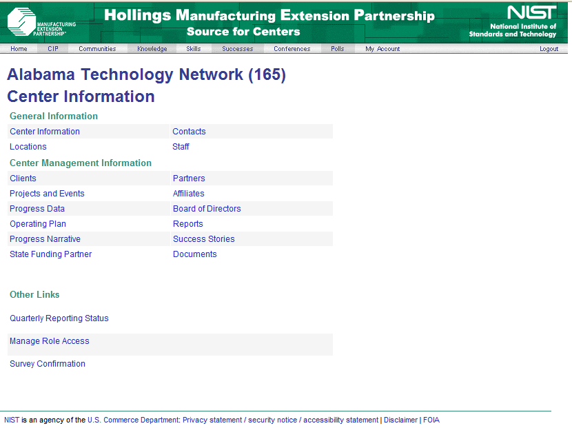Open Success Stories
Viewport: 572px width, 428px height.
[204, 239]
